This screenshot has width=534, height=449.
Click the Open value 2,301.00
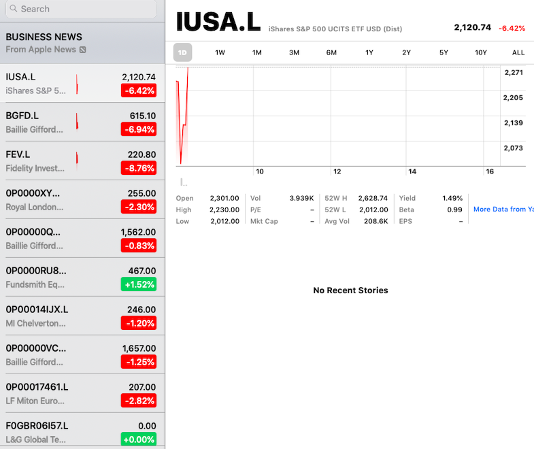tap(224, 198)
